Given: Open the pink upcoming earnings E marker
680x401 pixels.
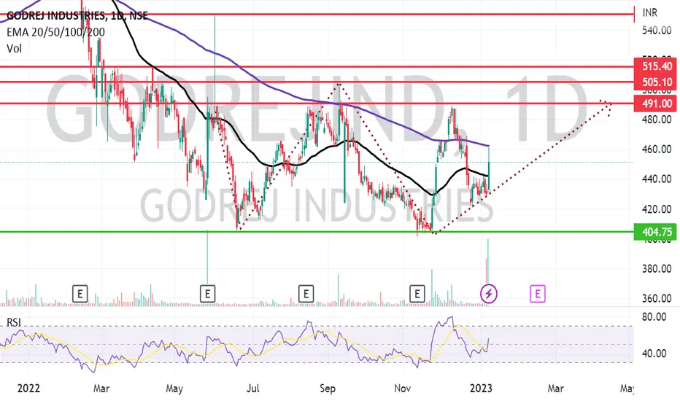Looking at the screenshot, I should tap(537, 295).
